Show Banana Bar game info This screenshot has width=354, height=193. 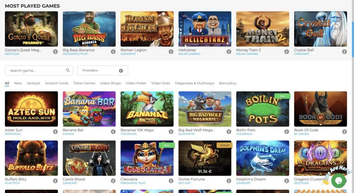[113, 131]
